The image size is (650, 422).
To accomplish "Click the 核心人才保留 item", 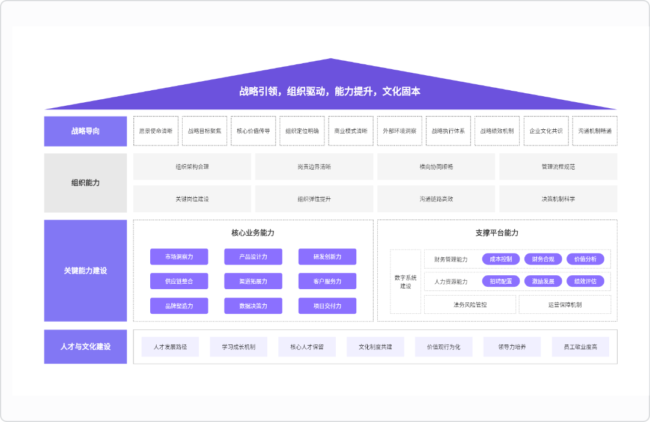I will pyautogui.click(x=307, y=347).
